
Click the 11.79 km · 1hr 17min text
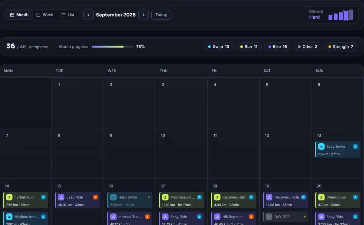[177, 205]
